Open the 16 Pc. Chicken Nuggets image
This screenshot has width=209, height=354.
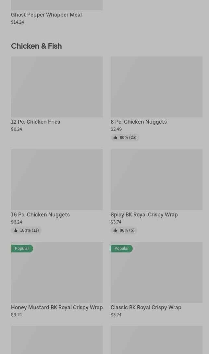pos(57,180)
